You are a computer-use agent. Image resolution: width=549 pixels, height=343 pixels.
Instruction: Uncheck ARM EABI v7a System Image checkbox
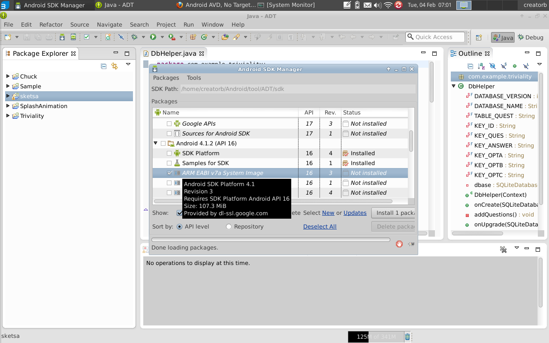169,173
